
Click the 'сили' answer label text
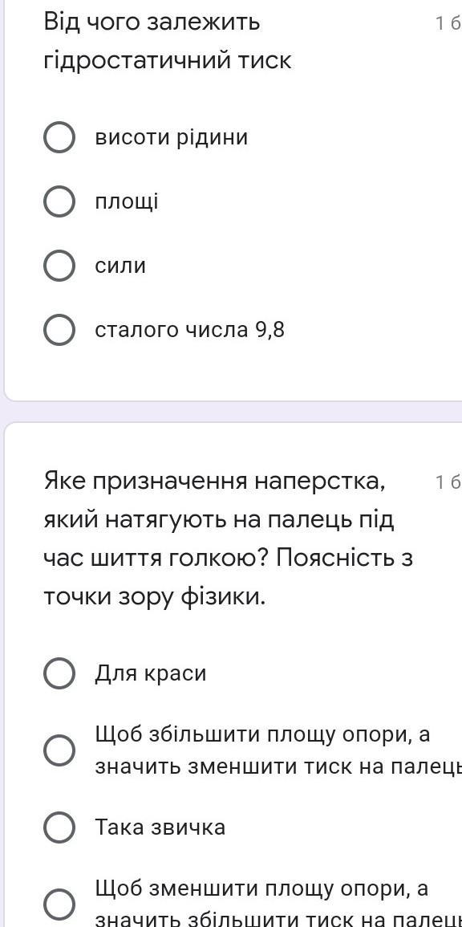[x=120, y=266]
